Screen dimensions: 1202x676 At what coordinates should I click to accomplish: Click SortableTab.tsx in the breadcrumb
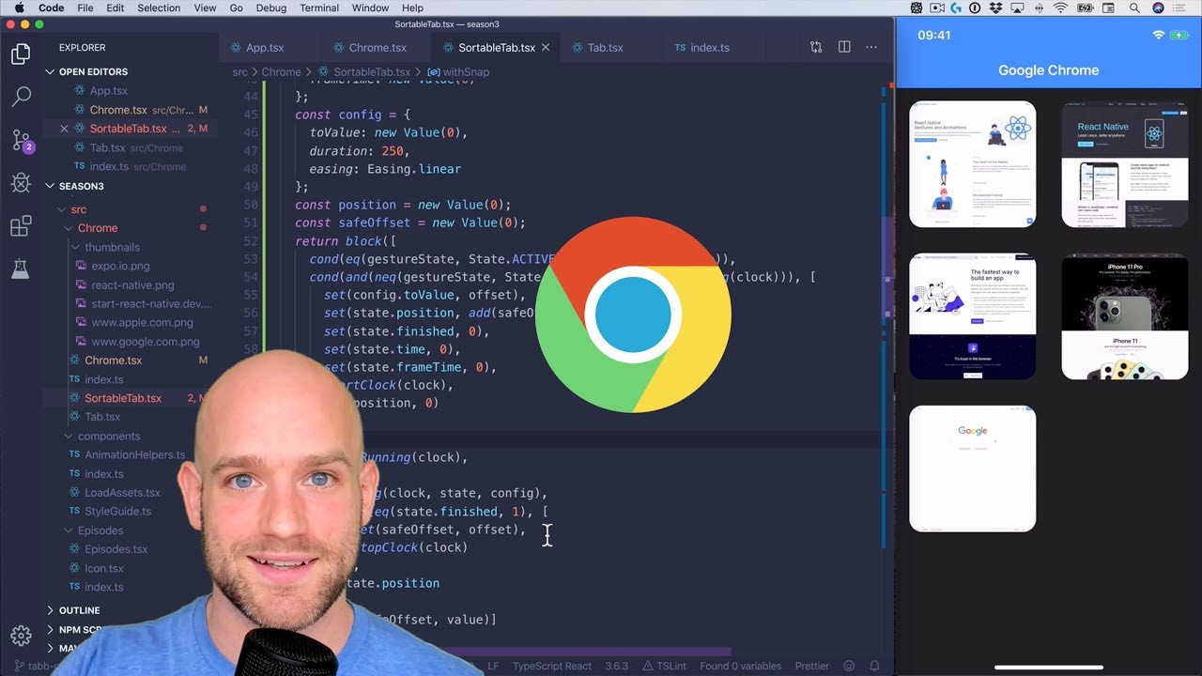coord(364,71)
